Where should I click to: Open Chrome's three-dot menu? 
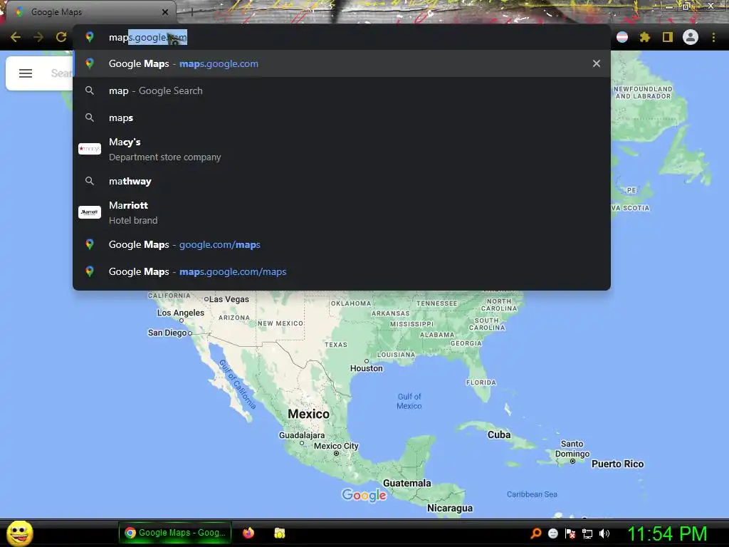[x=713, y=37]
